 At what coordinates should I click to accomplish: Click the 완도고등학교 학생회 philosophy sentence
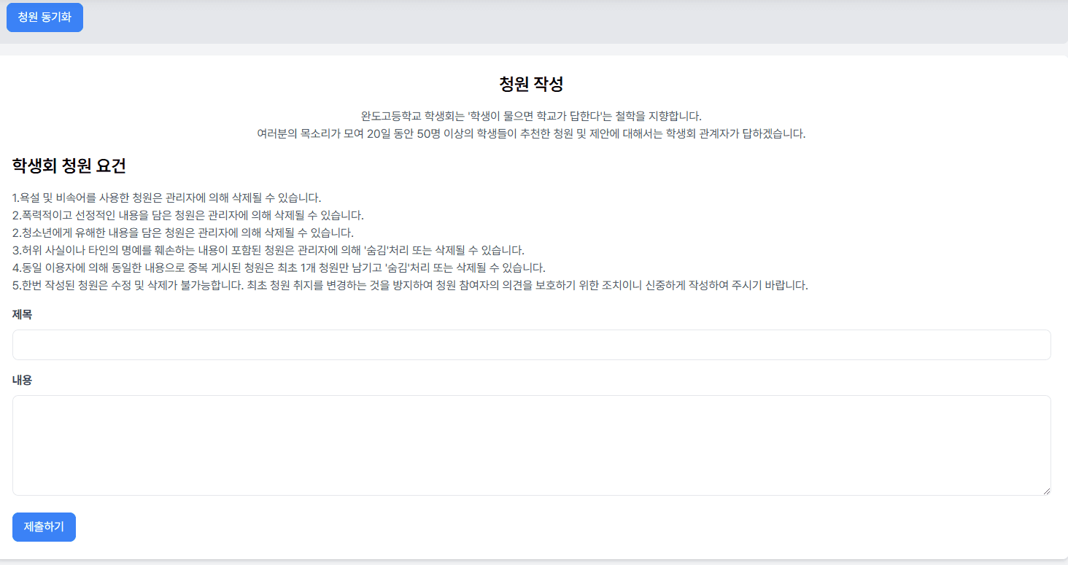[531, 116]
